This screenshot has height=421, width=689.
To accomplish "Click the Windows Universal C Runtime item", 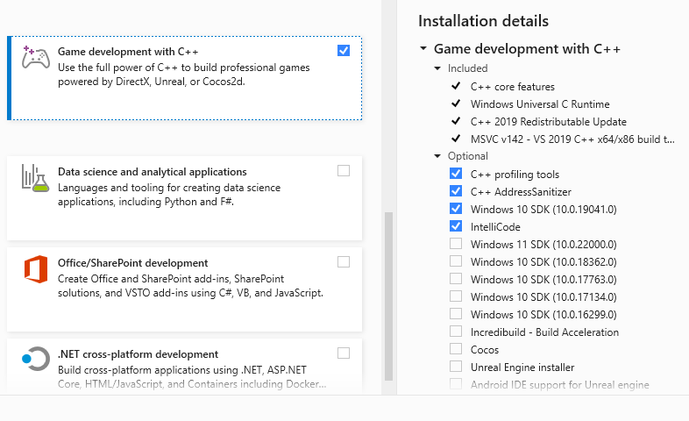I will point(540,104).
